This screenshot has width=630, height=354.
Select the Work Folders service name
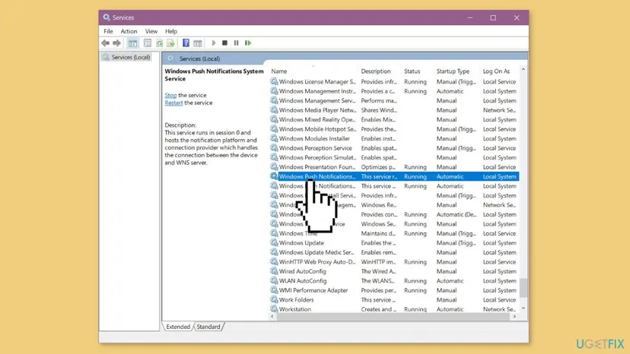pos(296,300)
